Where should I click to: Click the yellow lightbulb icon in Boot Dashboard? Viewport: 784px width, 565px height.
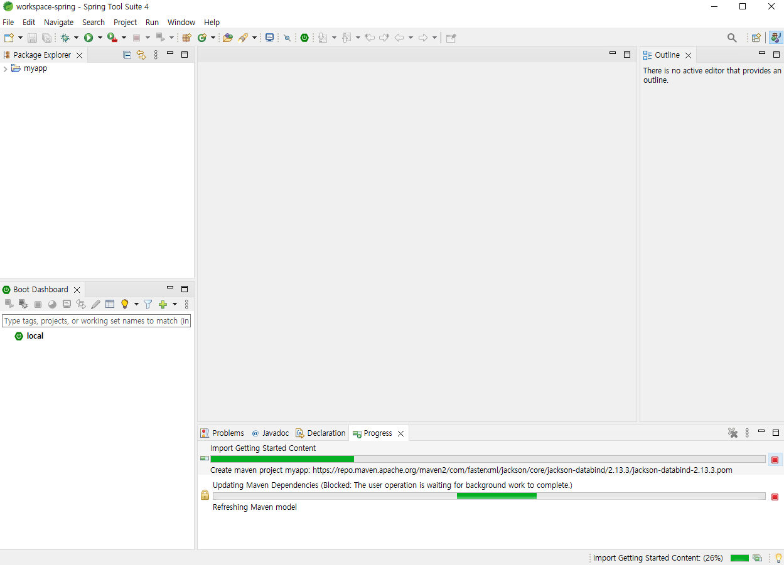tap(124, 304)
